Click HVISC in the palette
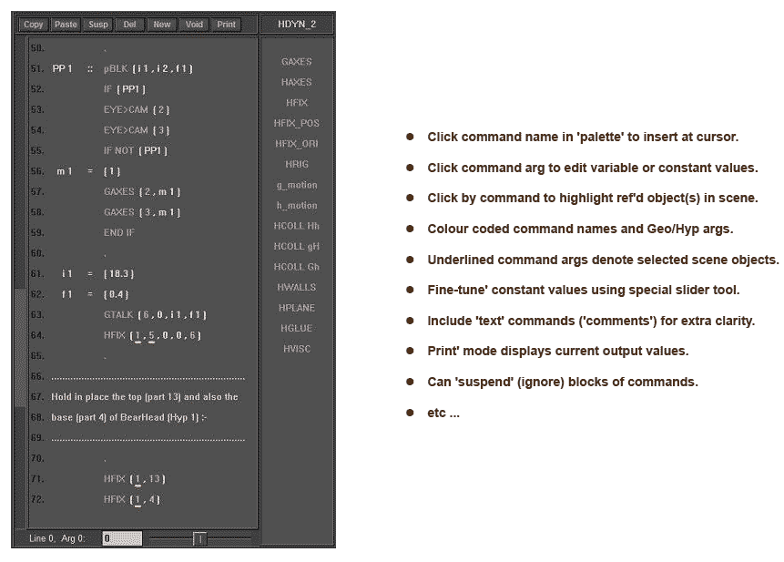This screenshot has width=784, height=562. click(x=297, y=349)
